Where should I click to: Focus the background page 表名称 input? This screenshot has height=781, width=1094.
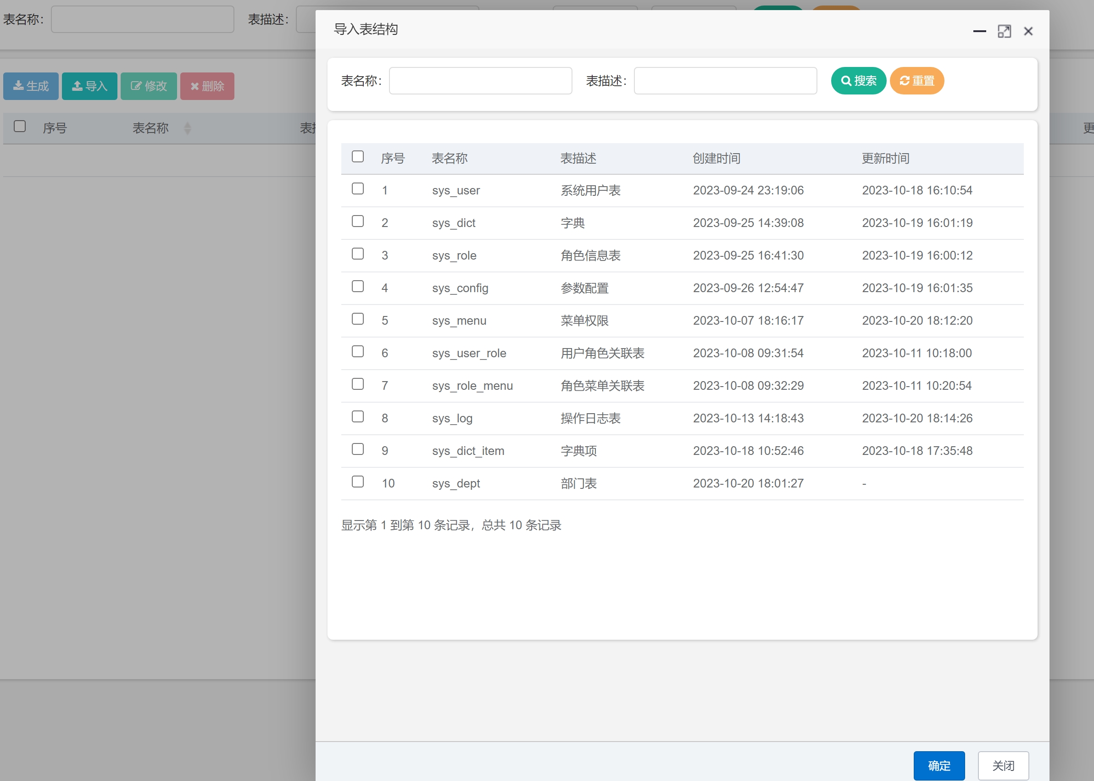142,19
